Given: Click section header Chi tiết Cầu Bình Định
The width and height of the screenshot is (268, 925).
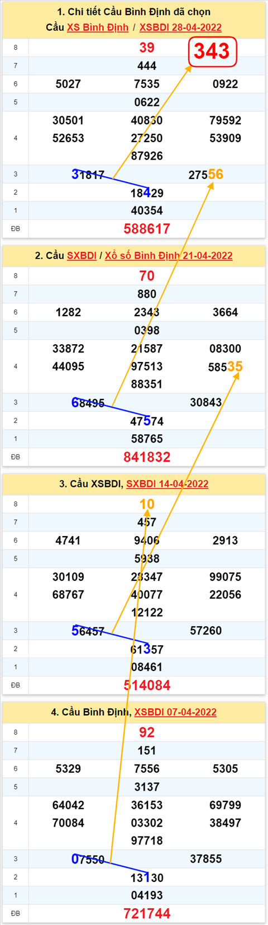Looking at the screenshot, I should tap(134, 12).
